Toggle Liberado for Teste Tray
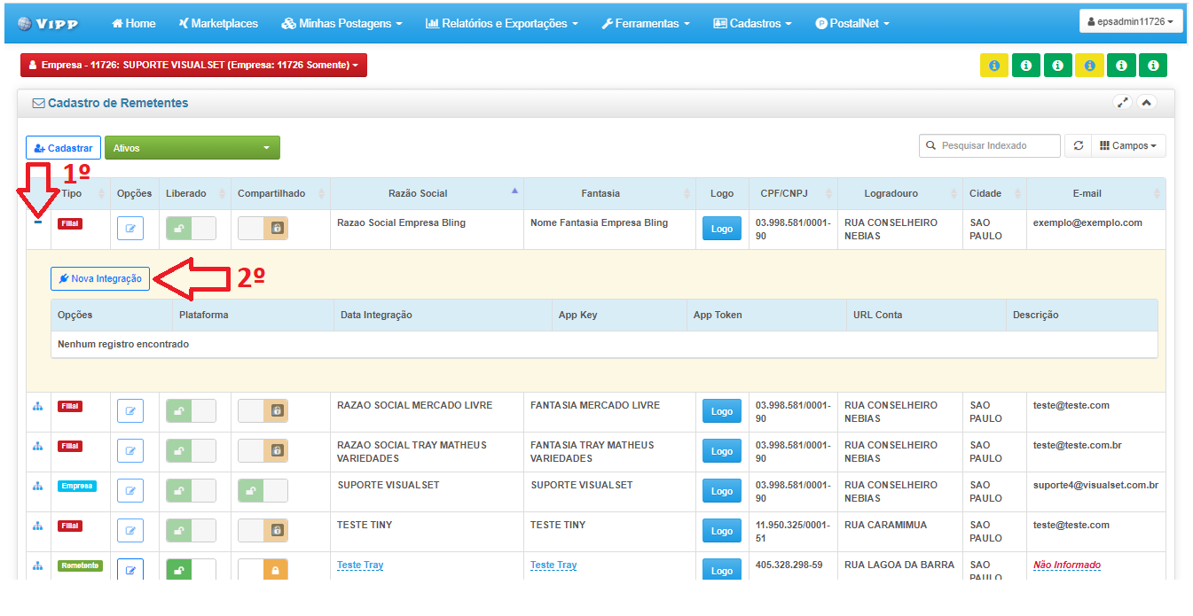Screen dimensions: 1193x616 191,570
